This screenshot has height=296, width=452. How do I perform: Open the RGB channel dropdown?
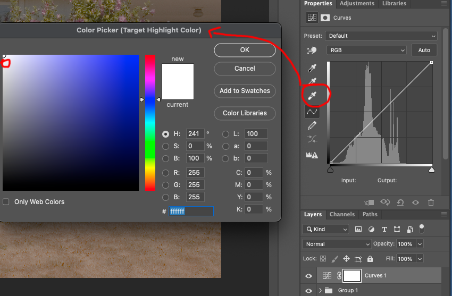(367, 50)
